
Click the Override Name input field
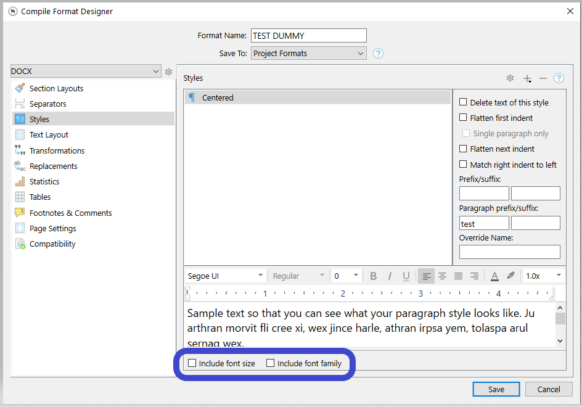[510, 252]
